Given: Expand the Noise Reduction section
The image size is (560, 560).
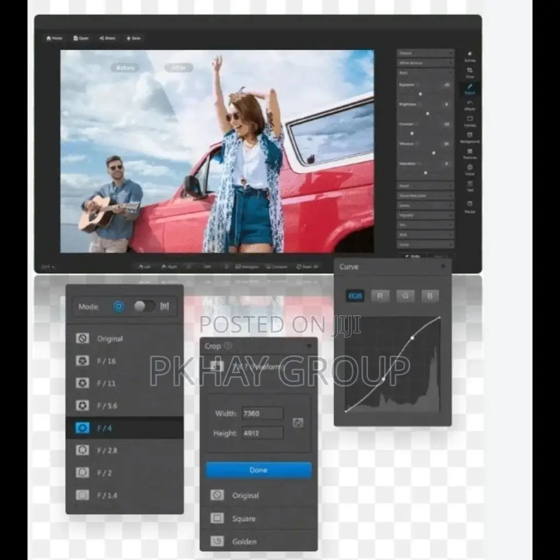Looking at the screenshot, I should pos(425,196).
